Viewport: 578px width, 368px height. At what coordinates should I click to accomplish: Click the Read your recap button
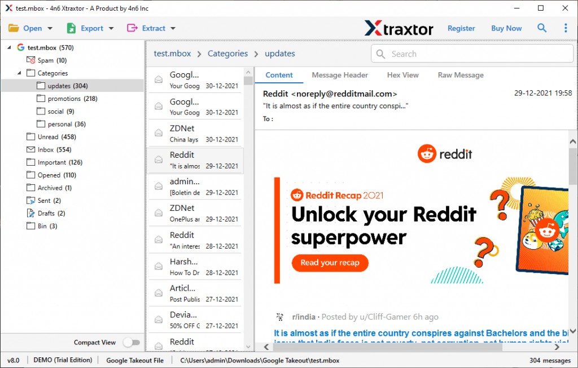point(330,263)
